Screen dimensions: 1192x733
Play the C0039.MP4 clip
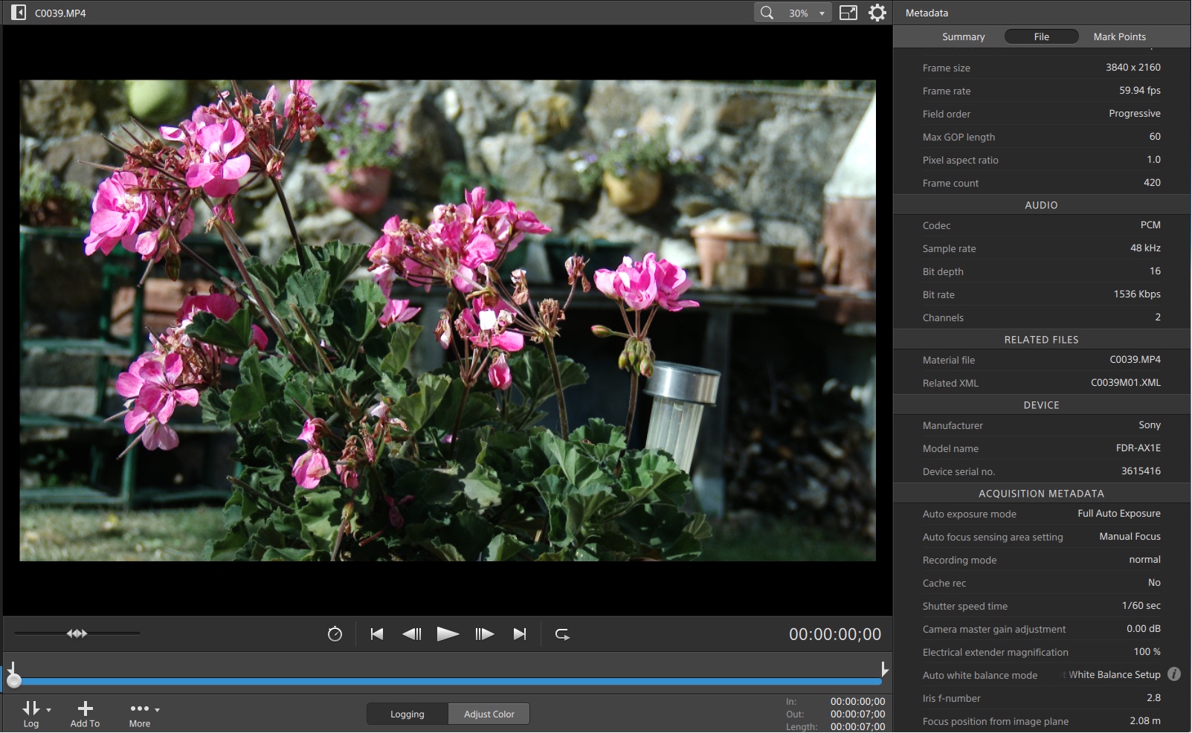[448, 634]
